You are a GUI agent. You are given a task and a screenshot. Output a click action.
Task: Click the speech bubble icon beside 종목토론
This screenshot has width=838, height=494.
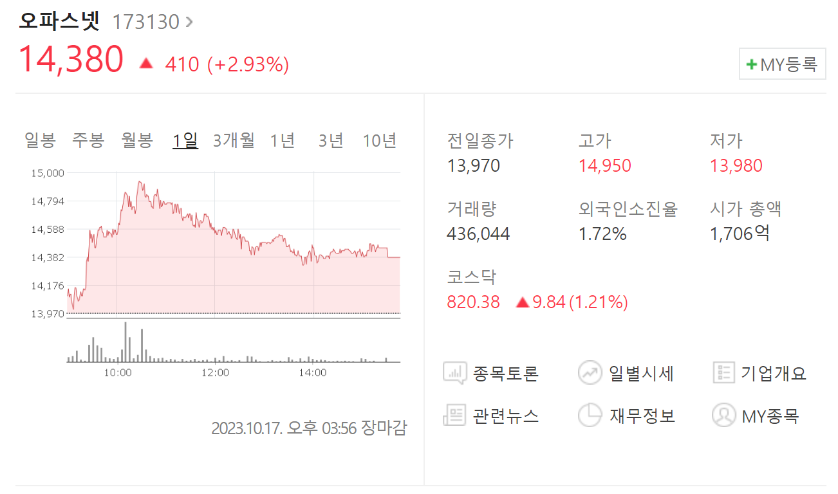454,372
